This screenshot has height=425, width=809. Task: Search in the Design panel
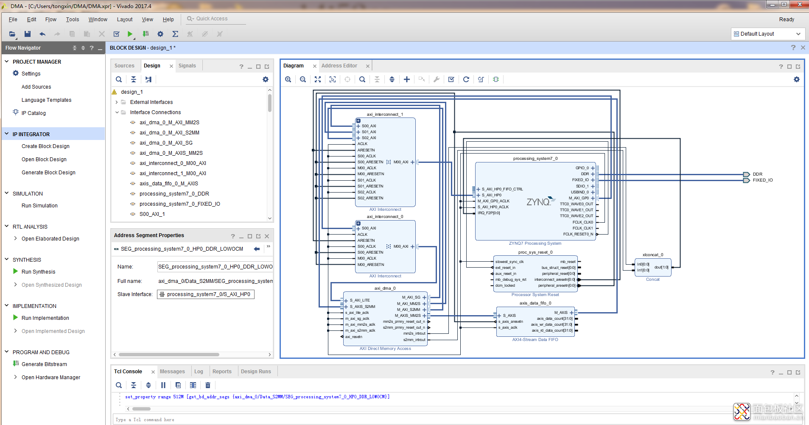[x=119, y=79]
